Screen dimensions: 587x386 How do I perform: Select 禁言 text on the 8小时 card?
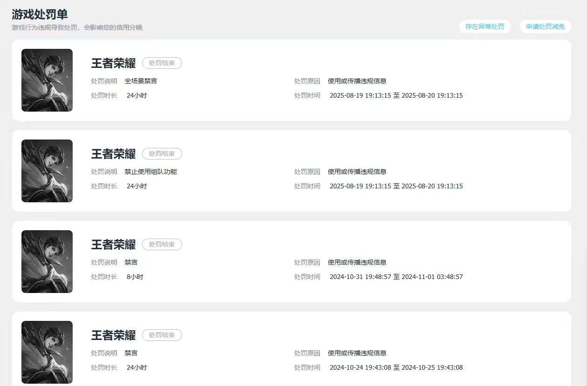131,262
